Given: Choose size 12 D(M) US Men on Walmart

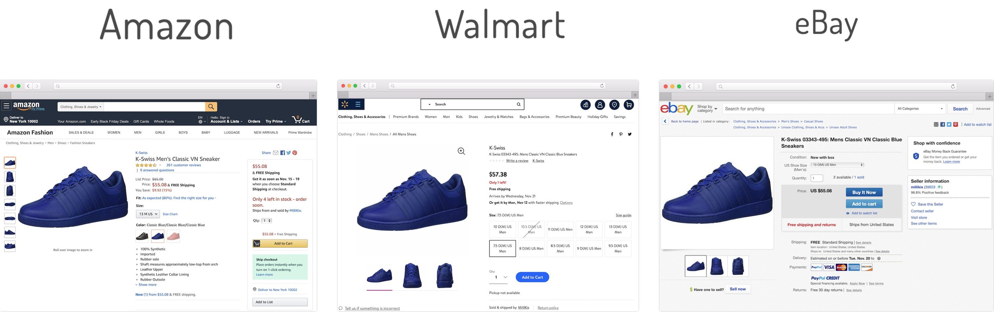Looking at the screenshot, I should (x=589, y=229).
